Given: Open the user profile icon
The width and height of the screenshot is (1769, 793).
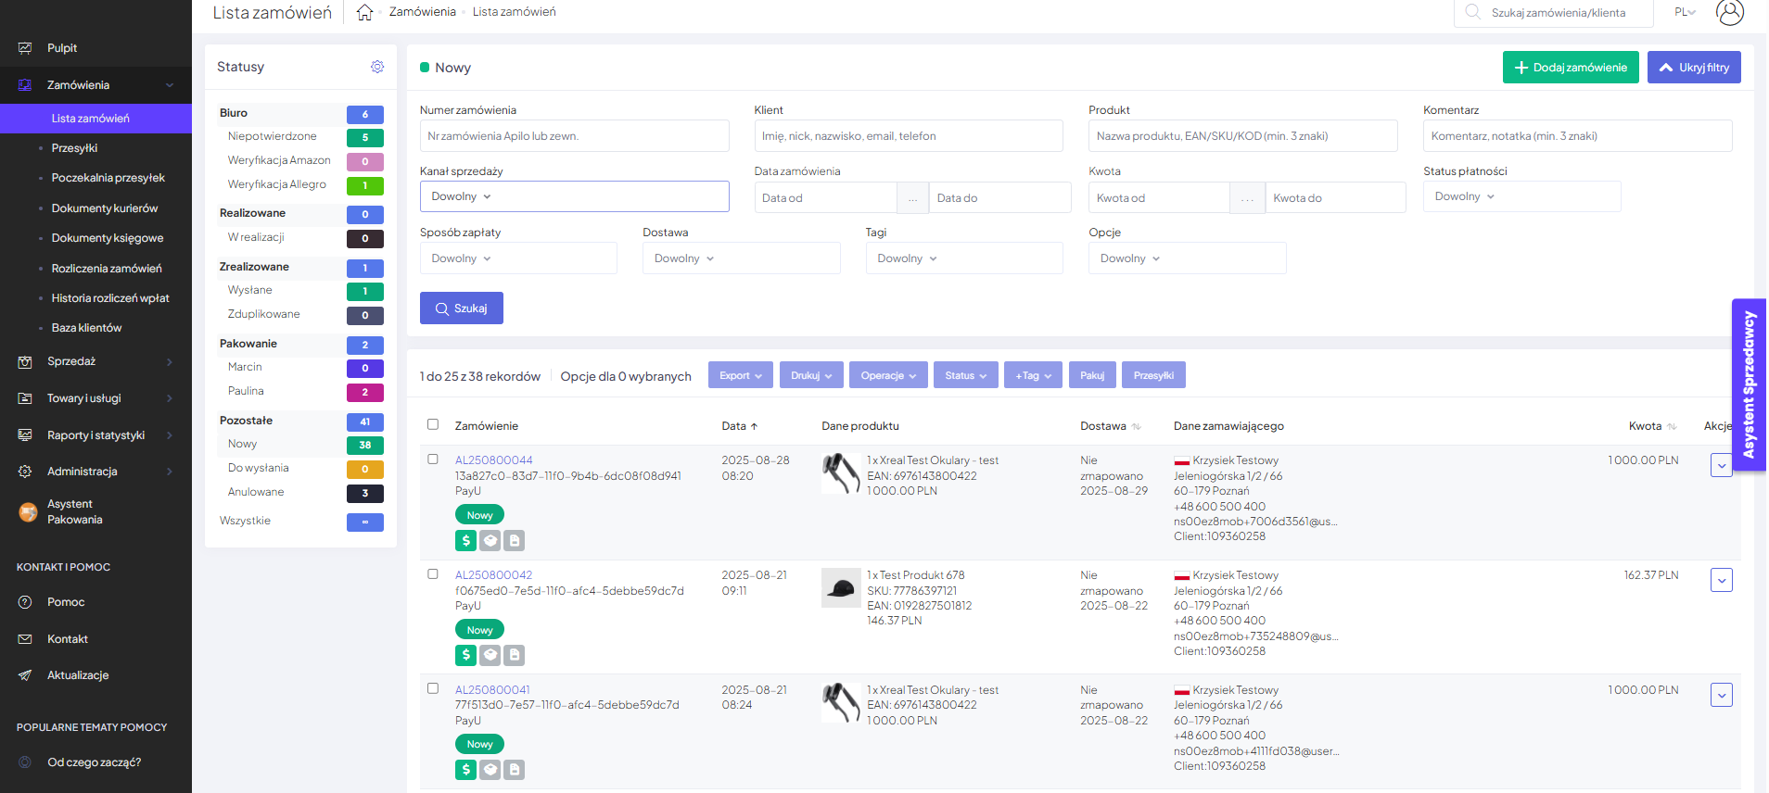Looking at the screenshot, I should [x=1729, y=12].
